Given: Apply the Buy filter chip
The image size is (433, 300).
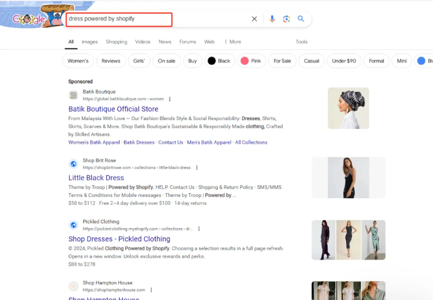Looking at the screenshot, I should pos(193,61).
